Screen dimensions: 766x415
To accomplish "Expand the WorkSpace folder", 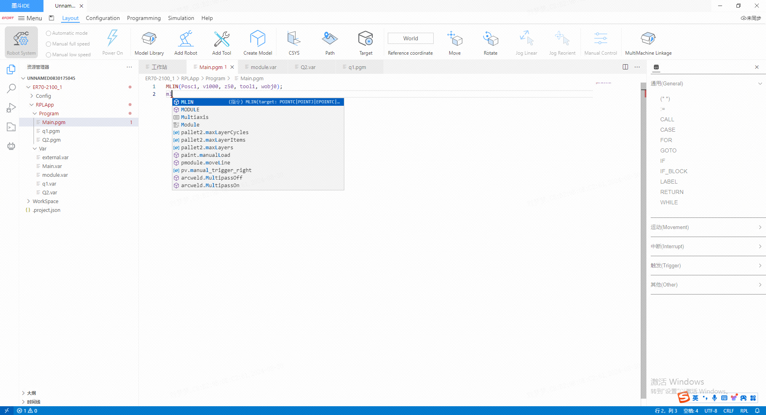I will pyautogui.click(x=29, y=202).
